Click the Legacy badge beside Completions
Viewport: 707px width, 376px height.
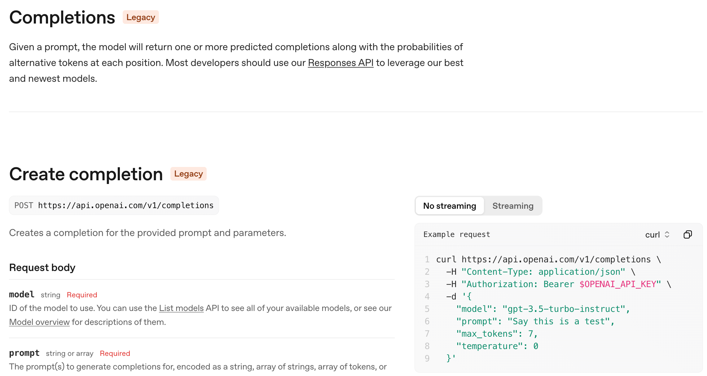[141, 17]
